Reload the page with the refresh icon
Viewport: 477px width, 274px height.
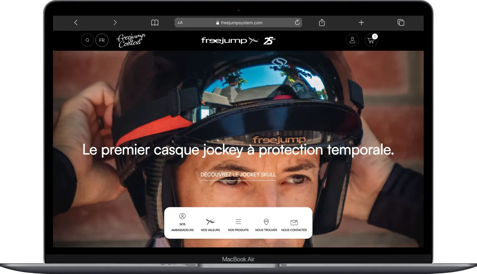[297, 23]
